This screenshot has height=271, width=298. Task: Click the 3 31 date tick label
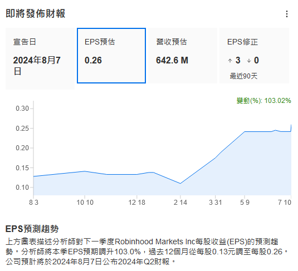[216, 202]
